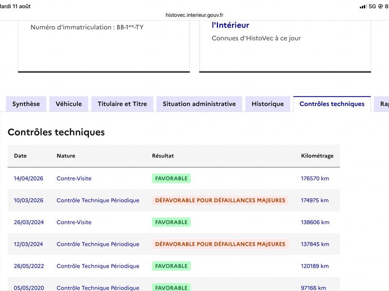The height and width of the screenshot is (291, 389).
Task: Go to the Historique tab
Action: [x=268, y=104]
